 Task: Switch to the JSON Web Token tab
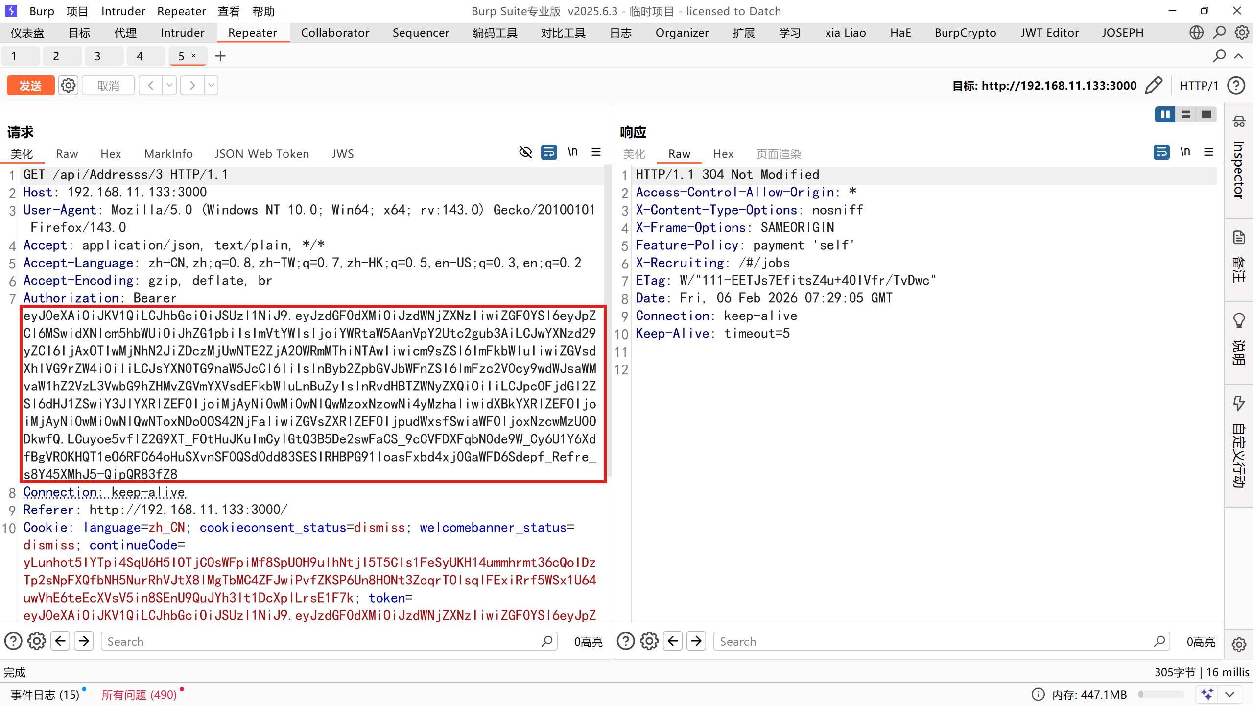click(x=261, y=154)
